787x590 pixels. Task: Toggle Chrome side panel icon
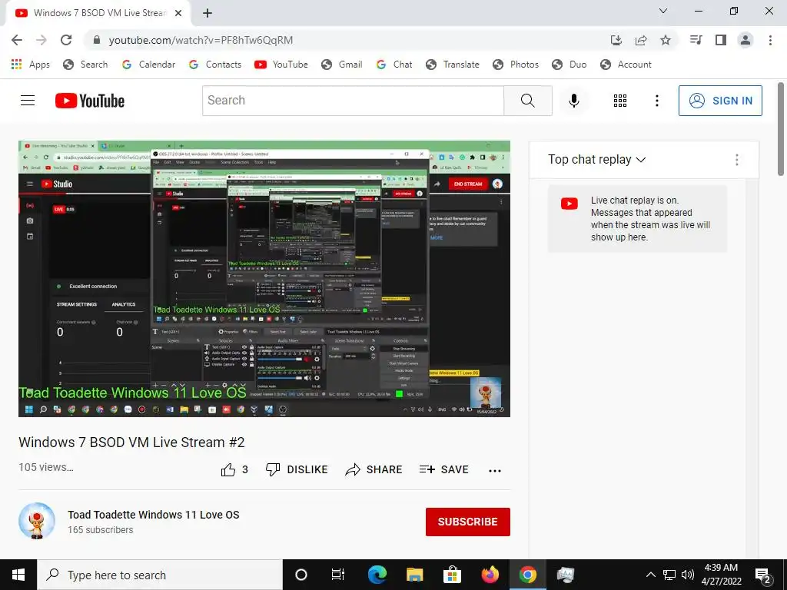[x=721, y=40]
